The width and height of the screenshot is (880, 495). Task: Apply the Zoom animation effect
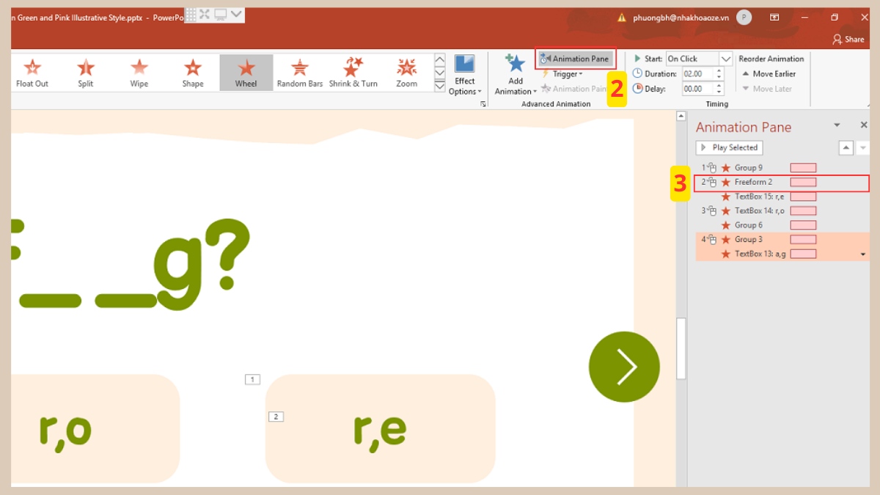406,72
